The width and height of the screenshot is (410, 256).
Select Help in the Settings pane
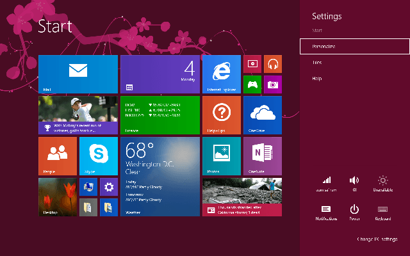coord(354,78)
